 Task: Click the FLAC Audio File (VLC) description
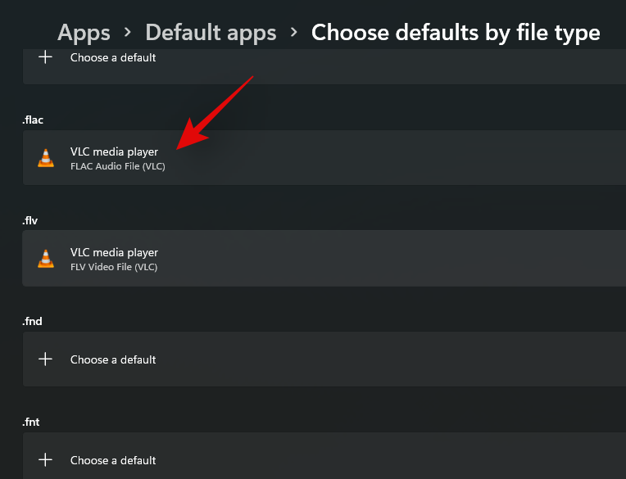click(x=118, y=166)
